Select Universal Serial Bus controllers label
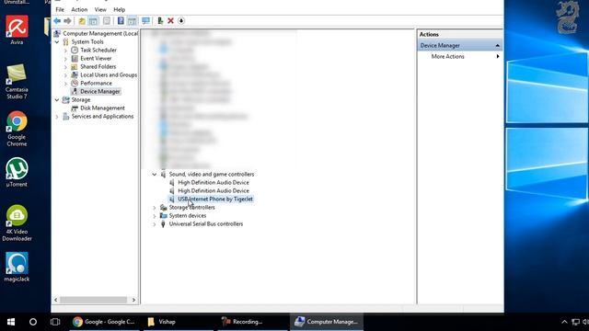The width and height of the screenshot is (589, 331). point(206,224)
